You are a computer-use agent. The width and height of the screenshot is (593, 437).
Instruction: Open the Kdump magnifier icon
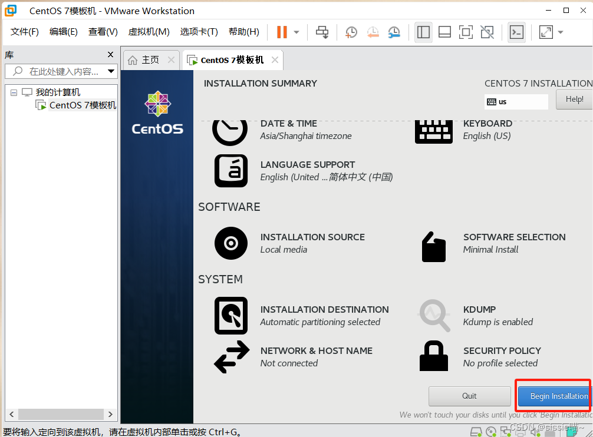(434, 316)
